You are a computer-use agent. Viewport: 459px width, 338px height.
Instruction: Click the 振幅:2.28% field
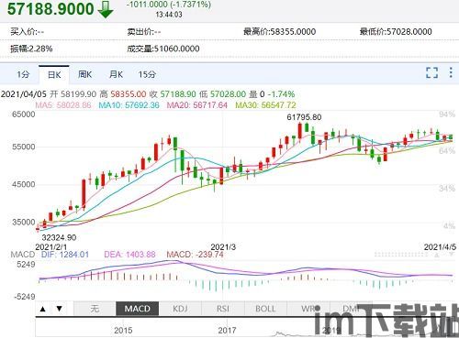coord(31,49)
